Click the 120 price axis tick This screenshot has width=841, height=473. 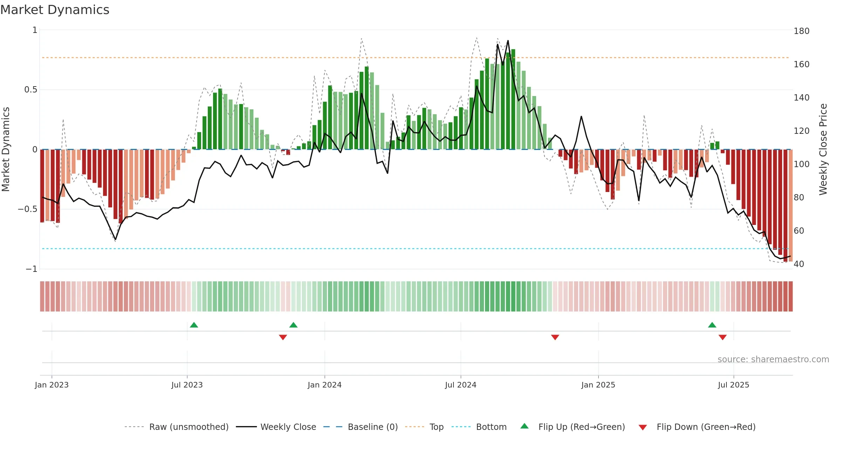[x=801, y=131]
